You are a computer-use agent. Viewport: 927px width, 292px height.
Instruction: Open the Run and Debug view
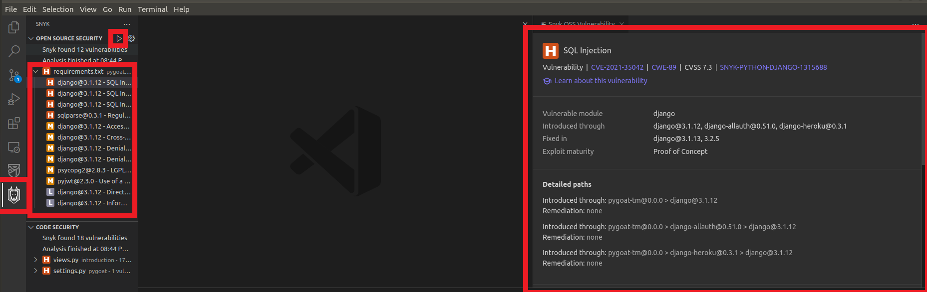[x=13, y=99]
